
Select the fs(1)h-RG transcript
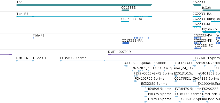211,32
